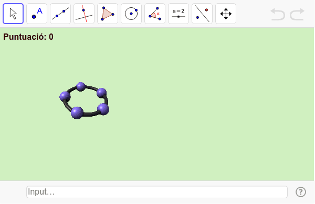Choose the Line through two points tool

[x=60, y=14]
